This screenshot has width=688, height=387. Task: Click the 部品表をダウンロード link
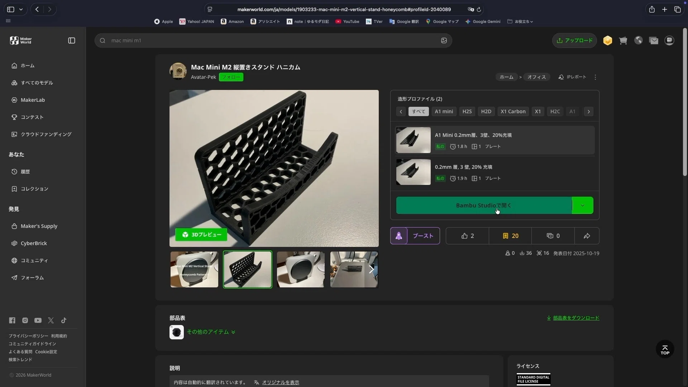[x=573, y=318]
